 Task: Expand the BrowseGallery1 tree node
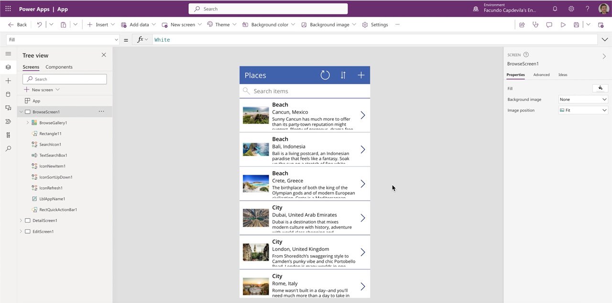click(x=27, y=123)
